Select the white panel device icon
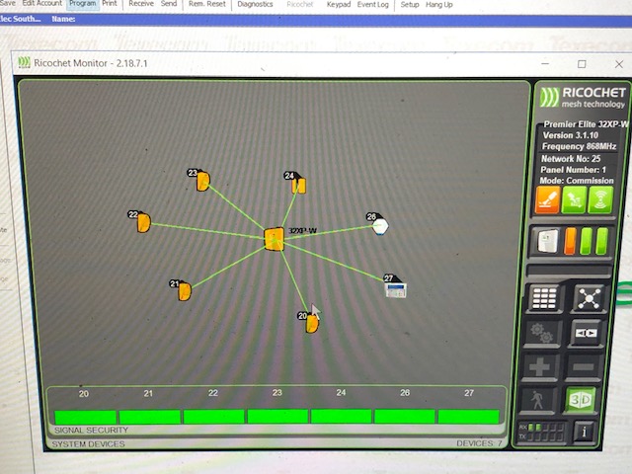 tap(547, 241)
